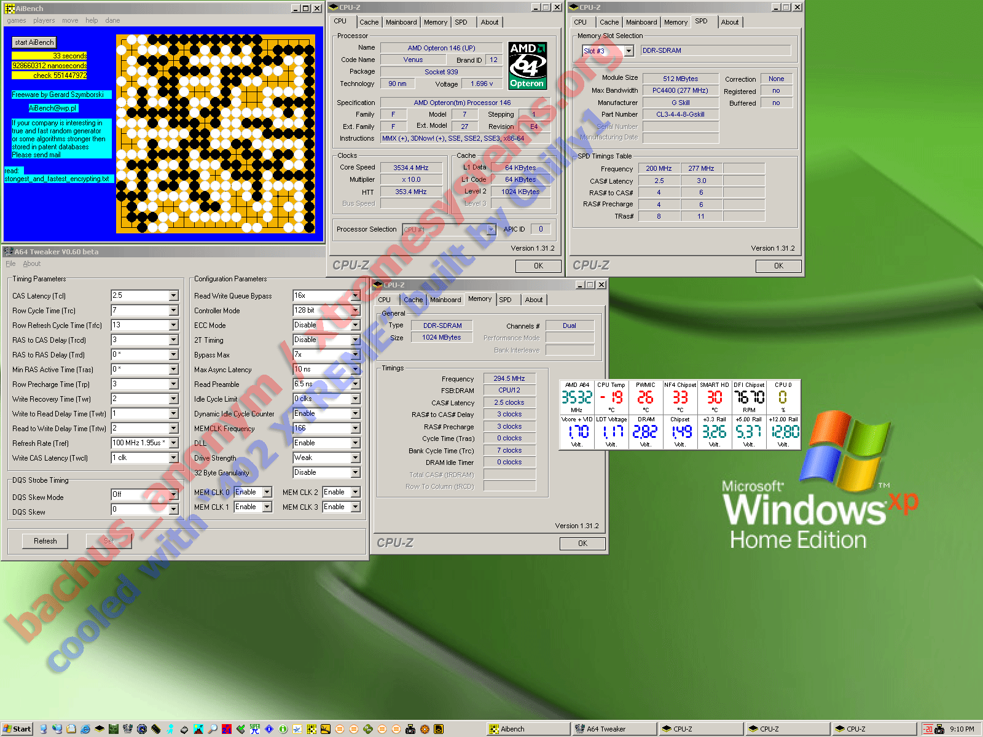This screenshot has width=983, height=737.
Task: Click the A64 Tweaker title bar icon
Action: click(9, 252)
